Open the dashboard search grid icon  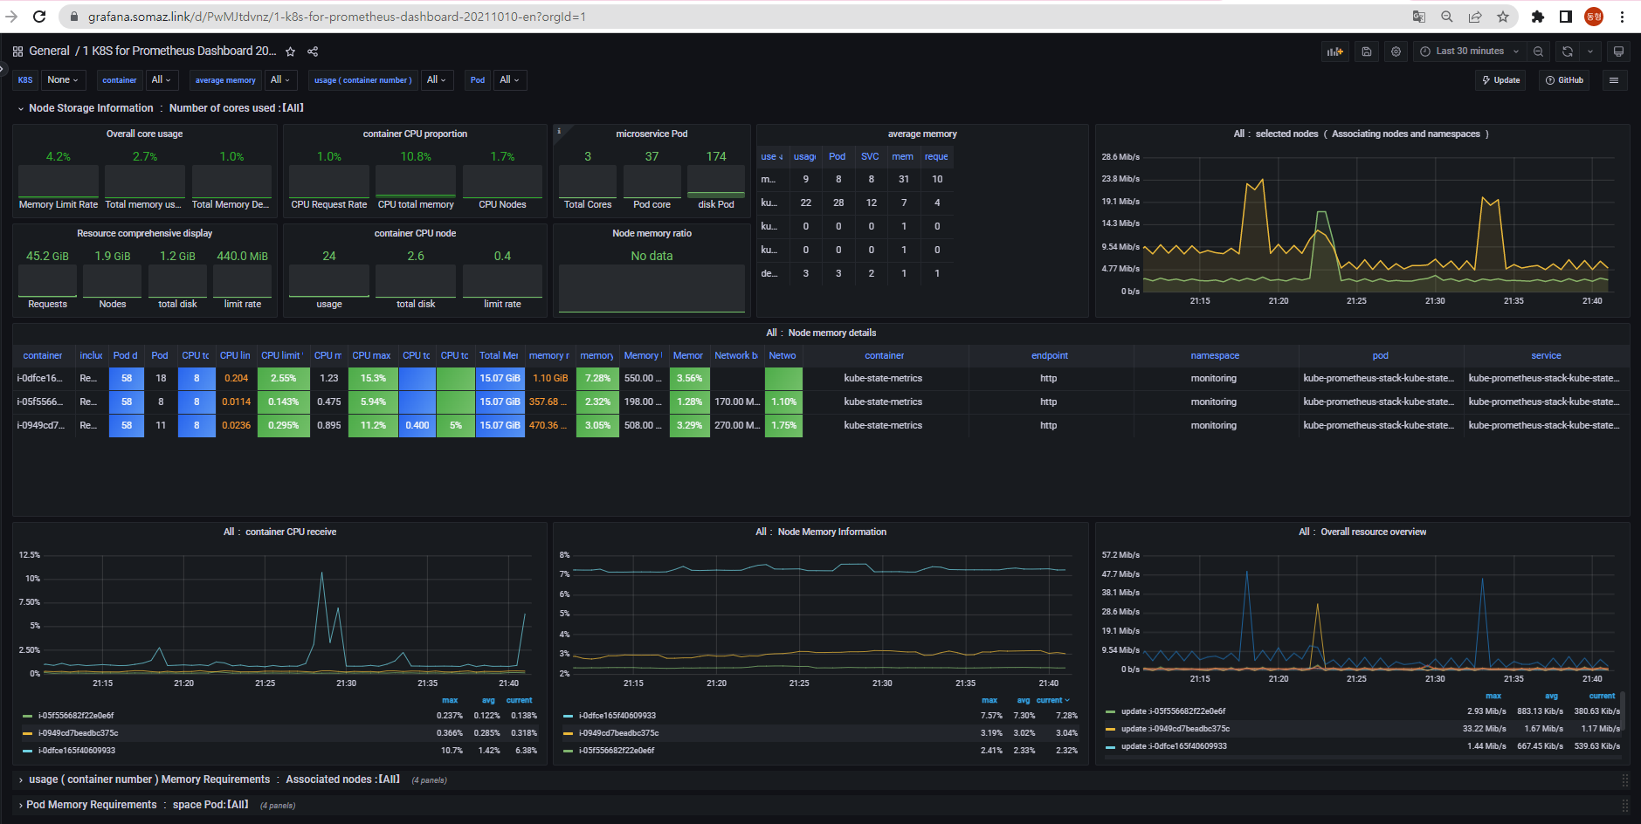click(x=17, y=51)
